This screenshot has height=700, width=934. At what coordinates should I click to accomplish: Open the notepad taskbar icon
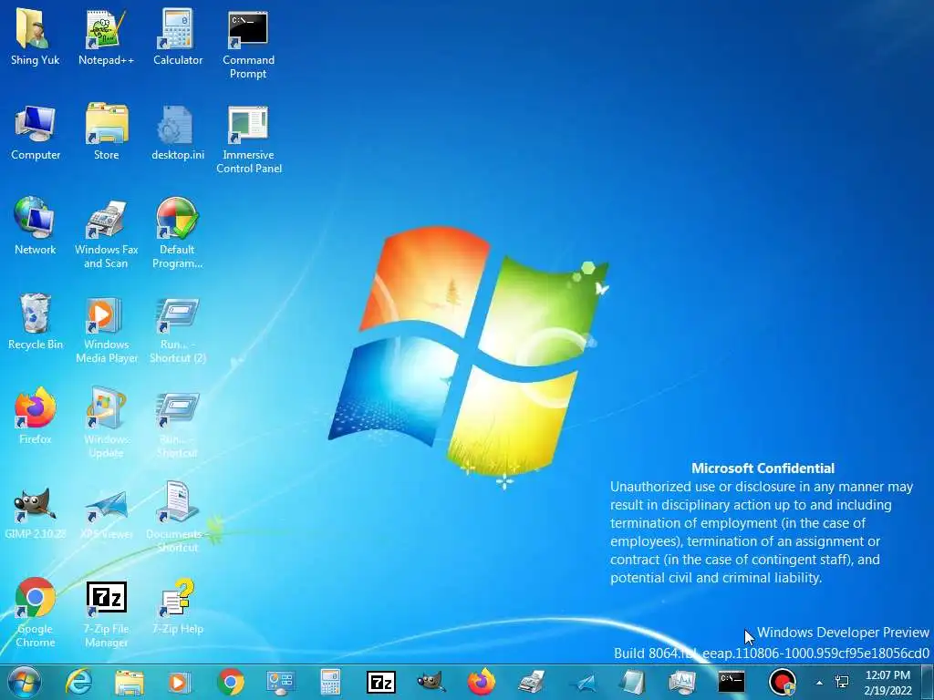(631, 682)
